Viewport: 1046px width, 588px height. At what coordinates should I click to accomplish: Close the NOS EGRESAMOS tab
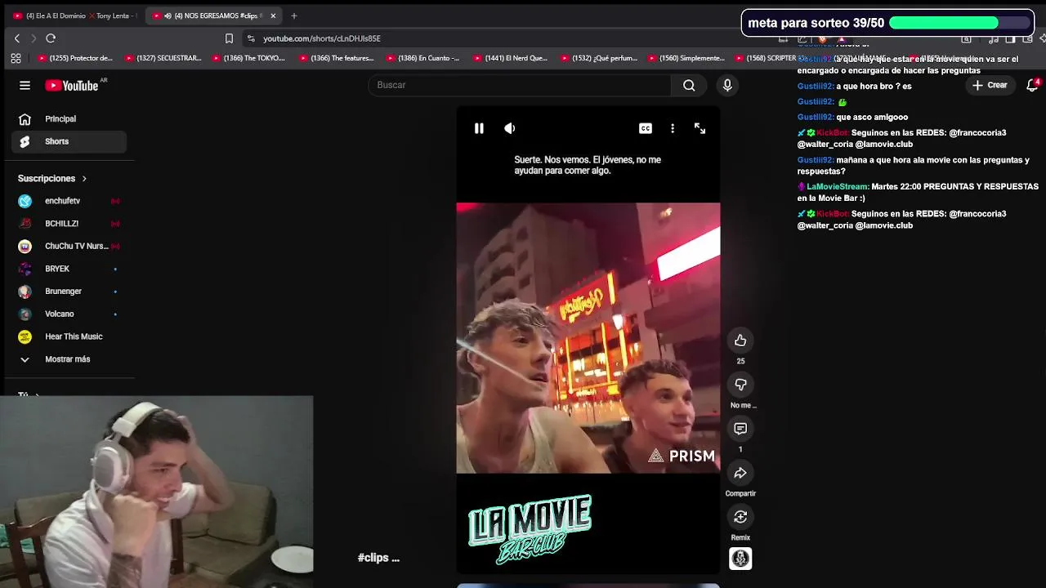pyautogui.click(x=273, y=16)
